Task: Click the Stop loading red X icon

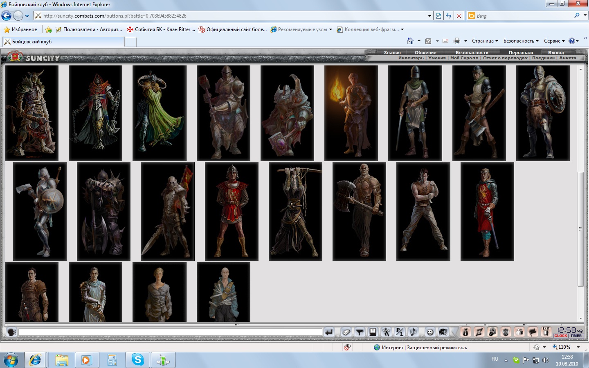Action: pos(459,16)
